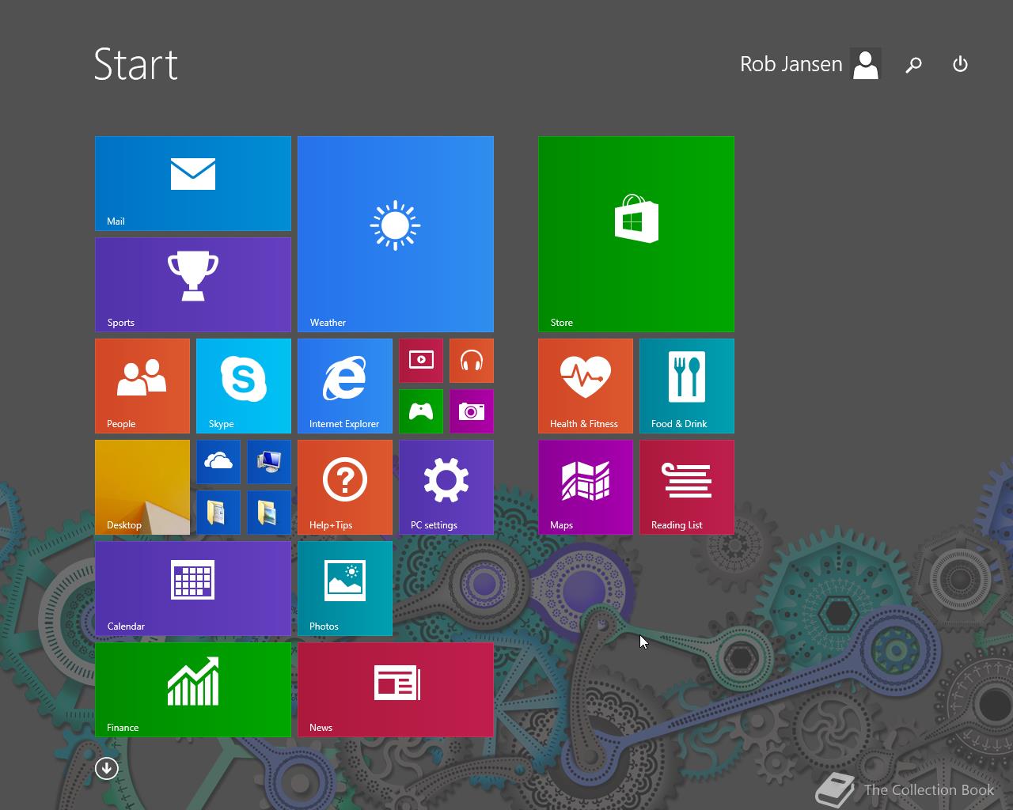Image resolution: width=1013 pixels, height=810 pixels.
Task: Open the small Games controller tile
Action: click(x=421, y=411)
